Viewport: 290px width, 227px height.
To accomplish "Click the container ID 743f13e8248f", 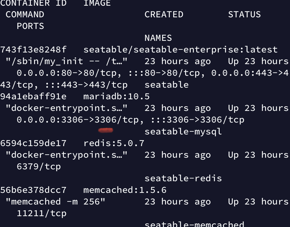I will pos(33,50).
